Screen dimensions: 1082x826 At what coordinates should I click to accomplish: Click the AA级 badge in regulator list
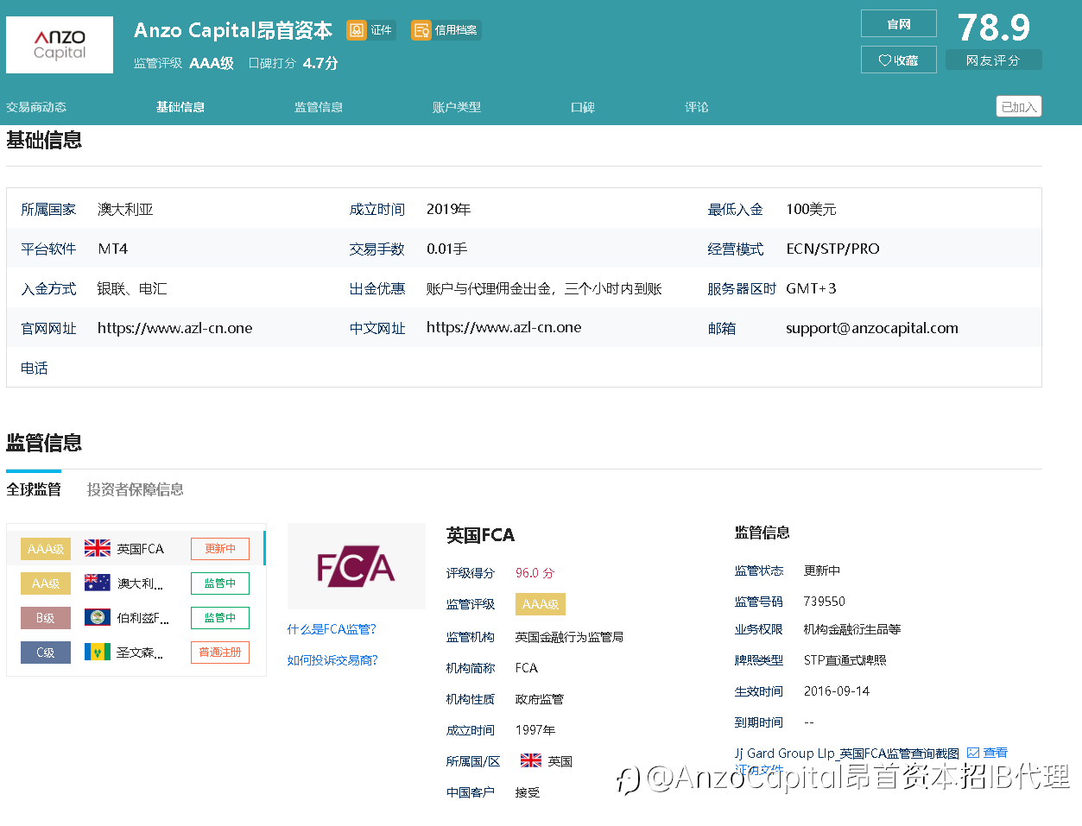click(46, 583)
